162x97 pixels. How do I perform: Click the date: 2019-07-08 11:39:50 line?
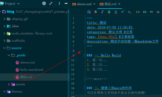pos(110,27)
